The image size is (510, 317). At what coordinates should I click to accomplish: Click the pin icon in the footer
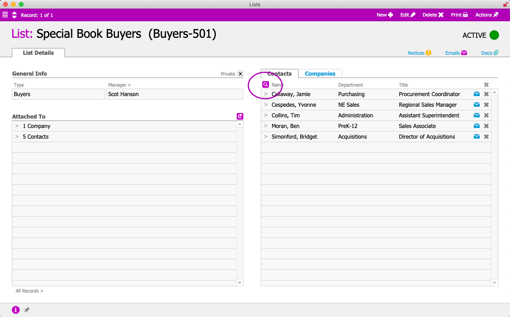click(x=27, y=310)
